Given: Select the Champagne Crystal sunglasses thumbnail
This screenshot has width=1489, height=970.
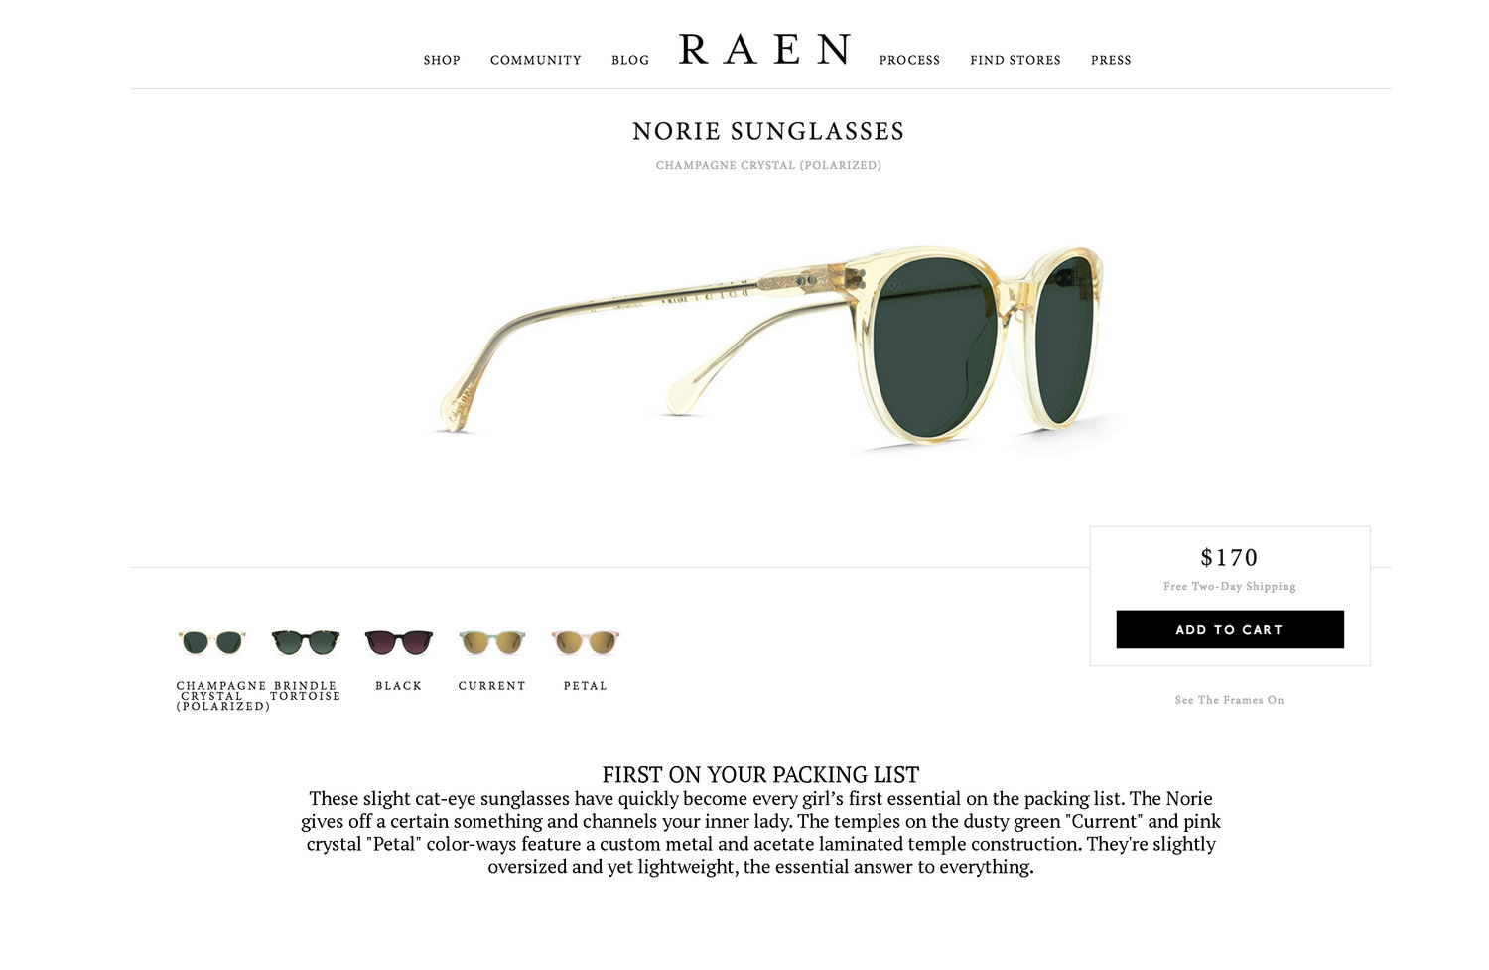Looking at the screenshot, I should coord(211,642).
